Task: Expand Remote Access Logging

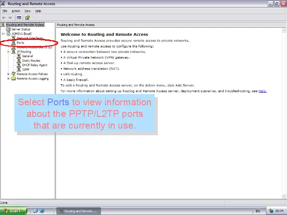Action: [9, 79]
